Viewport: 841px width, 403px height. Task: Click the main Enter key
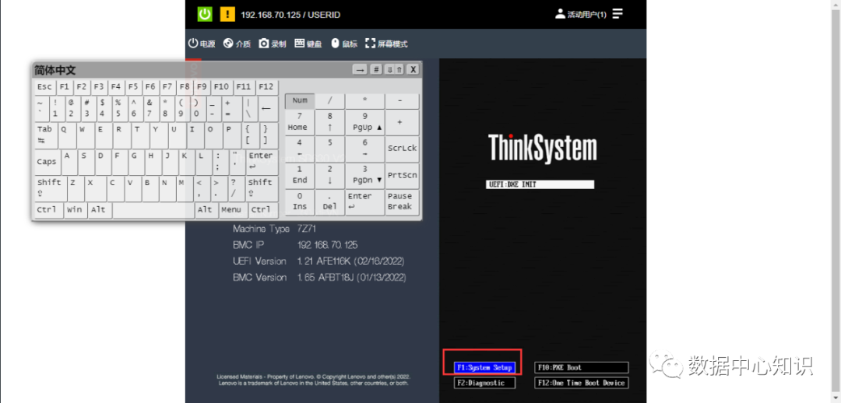tap(262, 162)
